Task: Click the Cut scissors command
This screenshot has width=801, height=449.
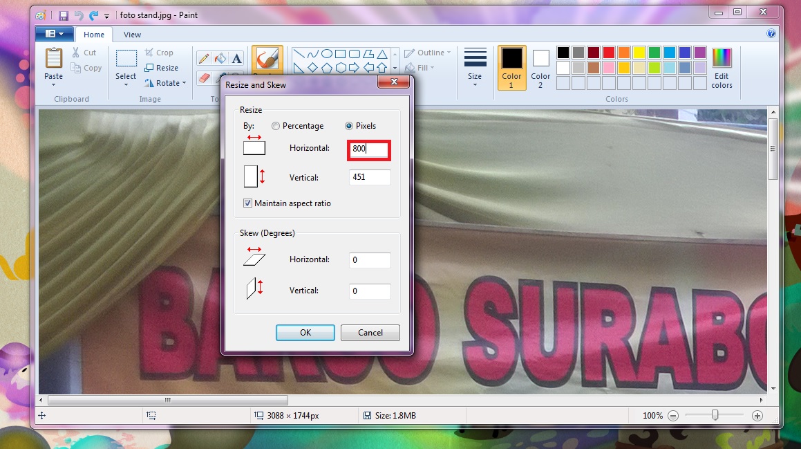Action: 84,52
